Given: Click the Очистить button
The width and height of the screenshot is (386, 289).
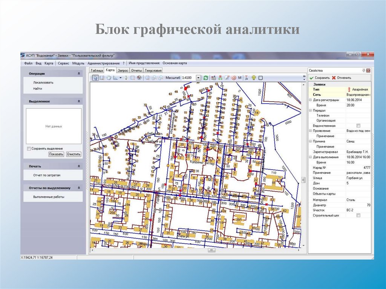Looking at the screenshot, I should coord(74,154).
